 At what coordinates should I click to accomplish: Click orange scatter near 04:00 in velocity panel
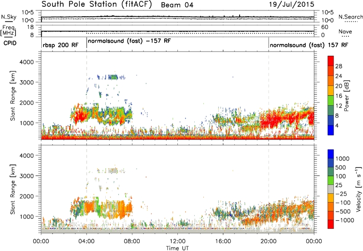coord(89,208)
